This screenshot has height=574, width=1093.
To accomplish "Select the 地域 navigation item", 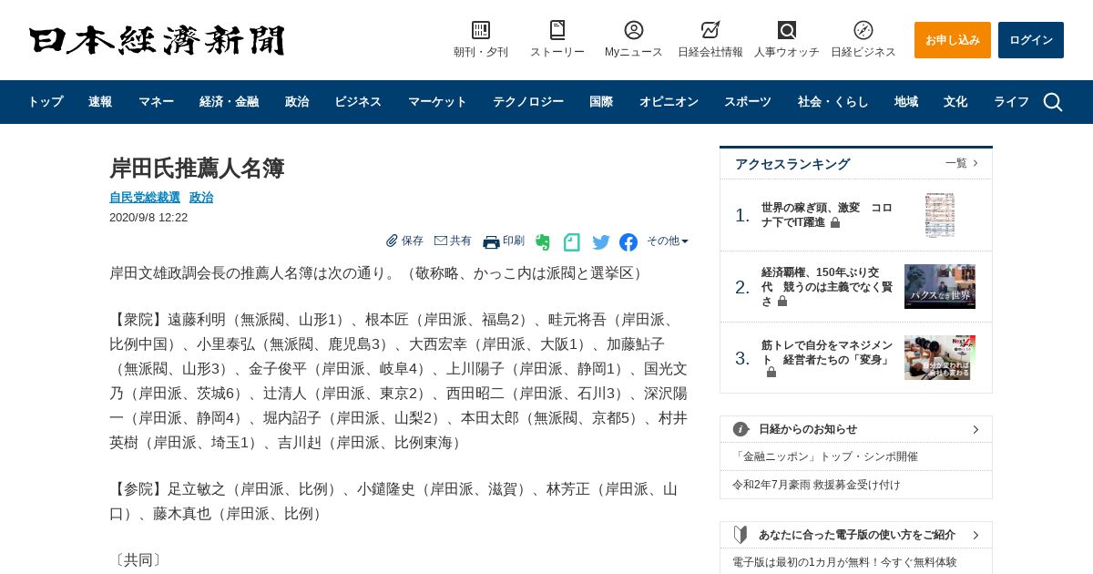I will (x=906, y=102).
